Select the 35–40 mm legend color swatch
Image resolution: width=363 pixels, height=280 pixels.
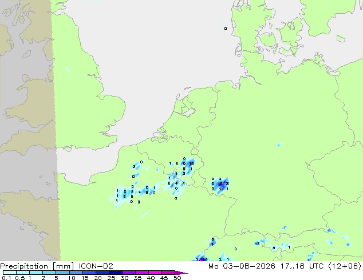tap(142, 273)
